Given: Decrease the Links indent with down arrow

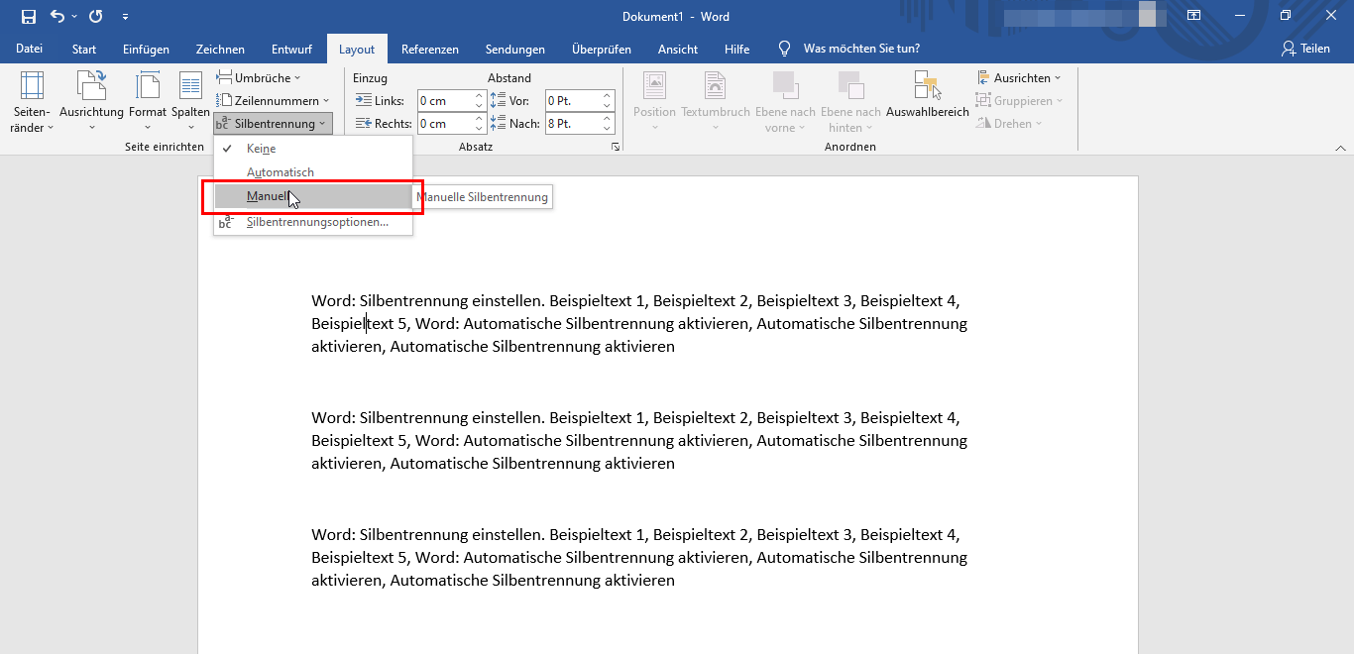Looking at the screenshot, I should (x=480, y=106).
